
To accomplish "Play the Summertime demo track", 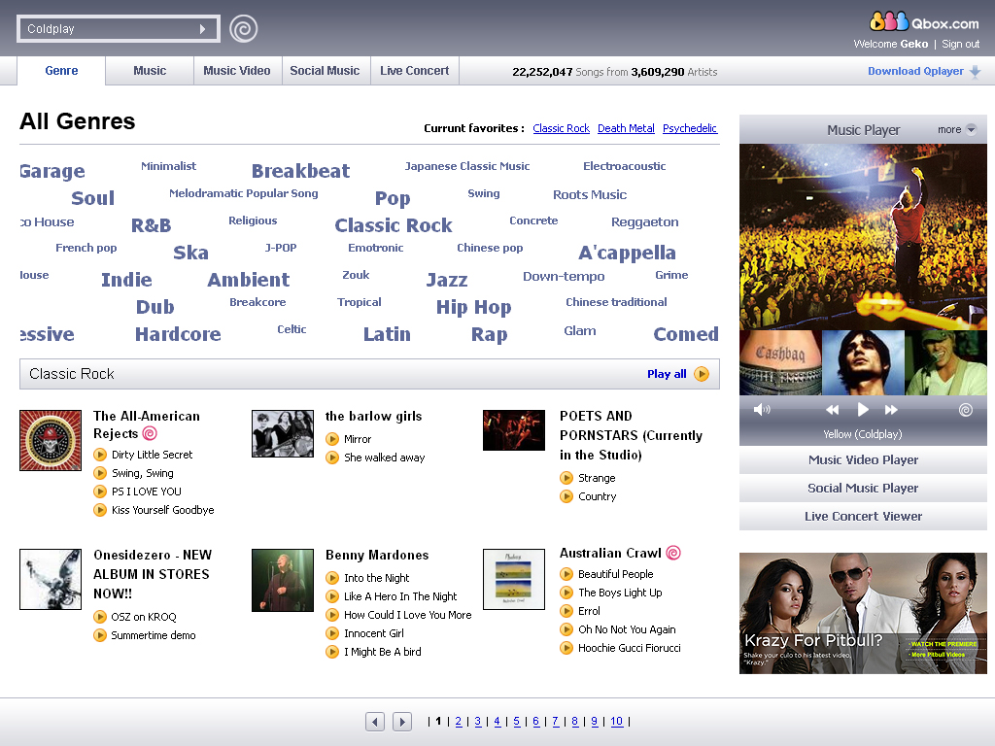I will (x=100, y=635).
